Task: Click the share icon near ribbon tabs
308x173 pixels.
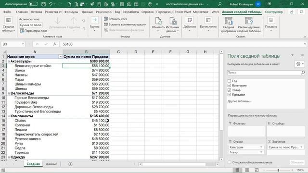Action: tap(292, 12)
